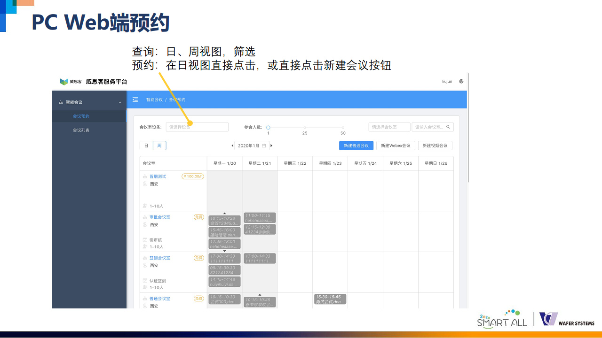This screenshot has height=338, width=602.
Task: Click 星期五 1/24 column header
Action: point(365,163)
